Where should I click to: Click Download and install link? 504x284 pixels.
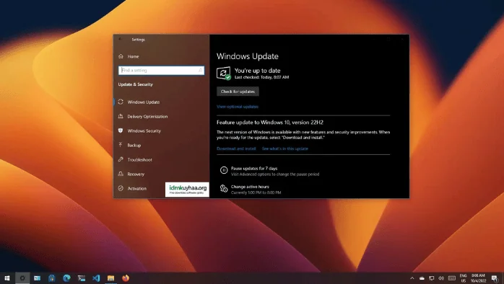click(x=236, y=148)
